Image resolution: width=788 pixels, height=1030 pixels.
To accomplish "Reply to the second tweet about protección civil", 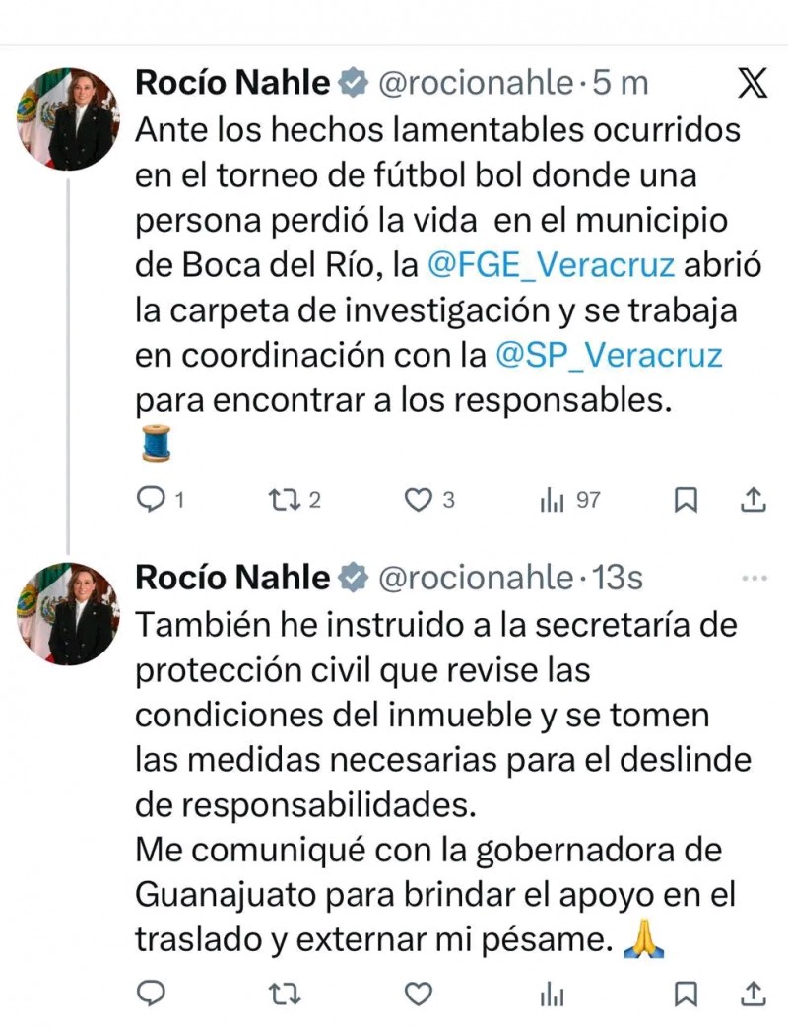I will click(151, 993).
